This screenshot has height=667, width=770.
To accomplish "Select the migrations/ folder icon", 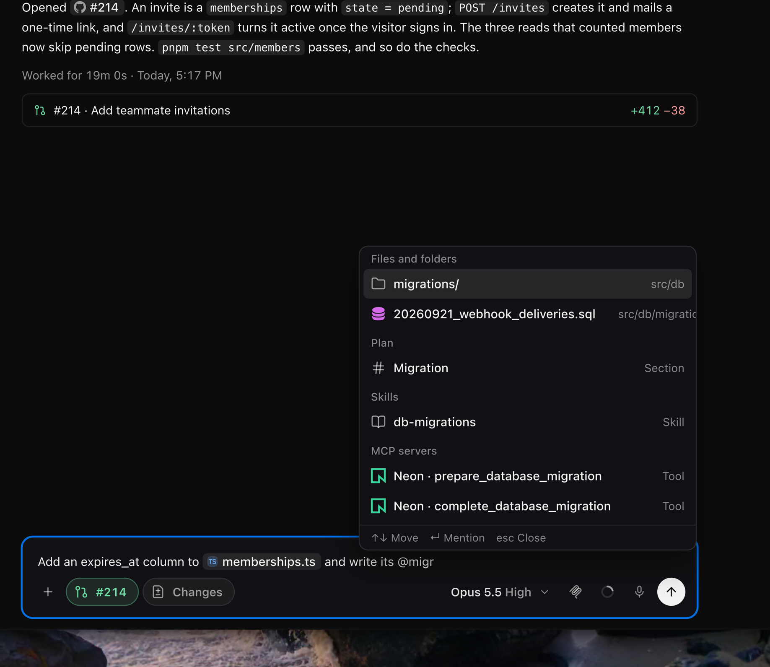I will pos(378,284).
